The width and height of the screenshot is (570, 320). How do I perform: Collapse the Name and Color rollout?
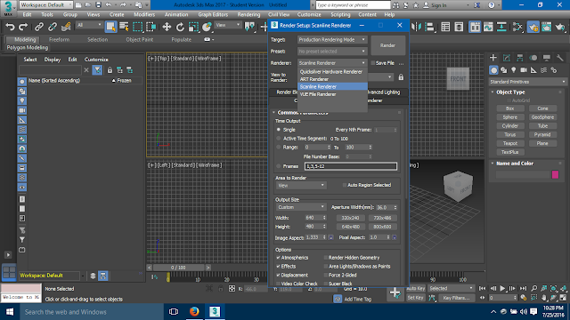(x=493, y=164)
